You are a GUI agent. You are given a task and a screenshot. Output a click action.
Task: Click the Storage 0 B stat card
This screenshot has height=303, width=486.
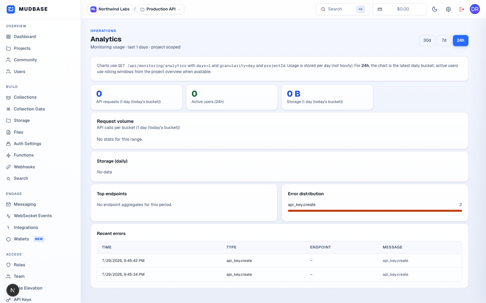point(327,97)
